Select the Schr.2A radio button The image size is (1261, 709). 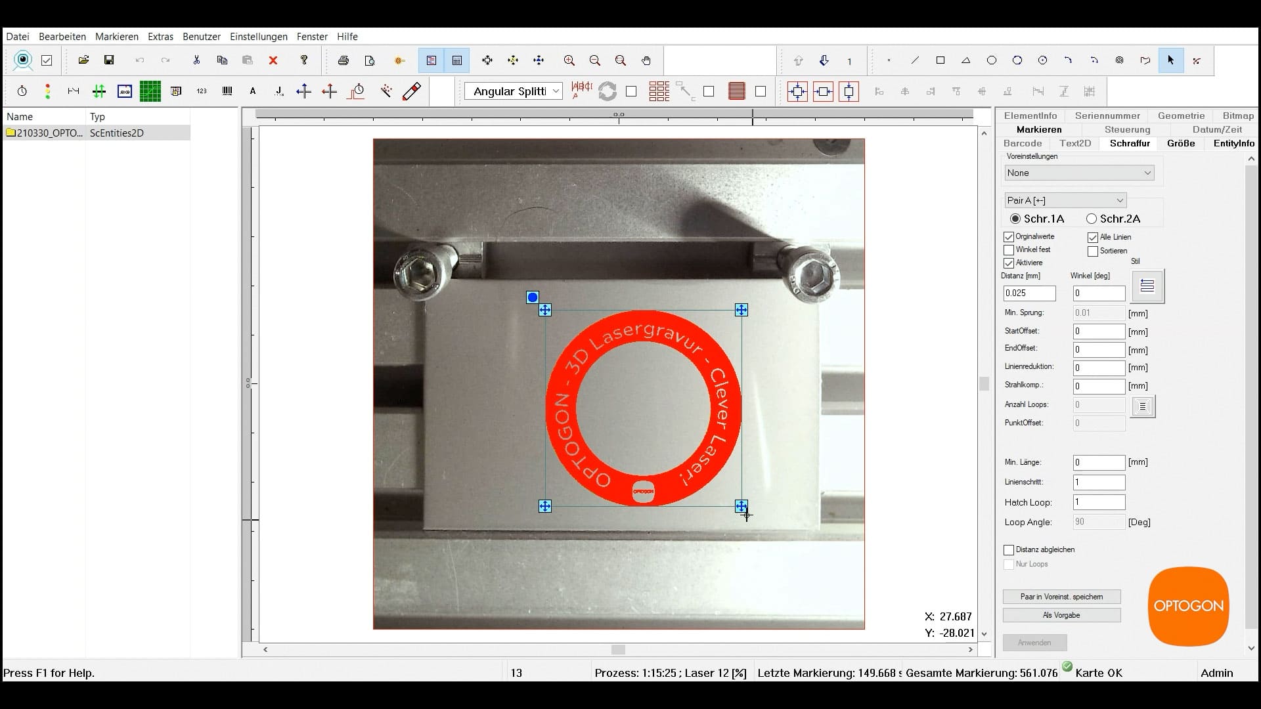click(1092, 219)
